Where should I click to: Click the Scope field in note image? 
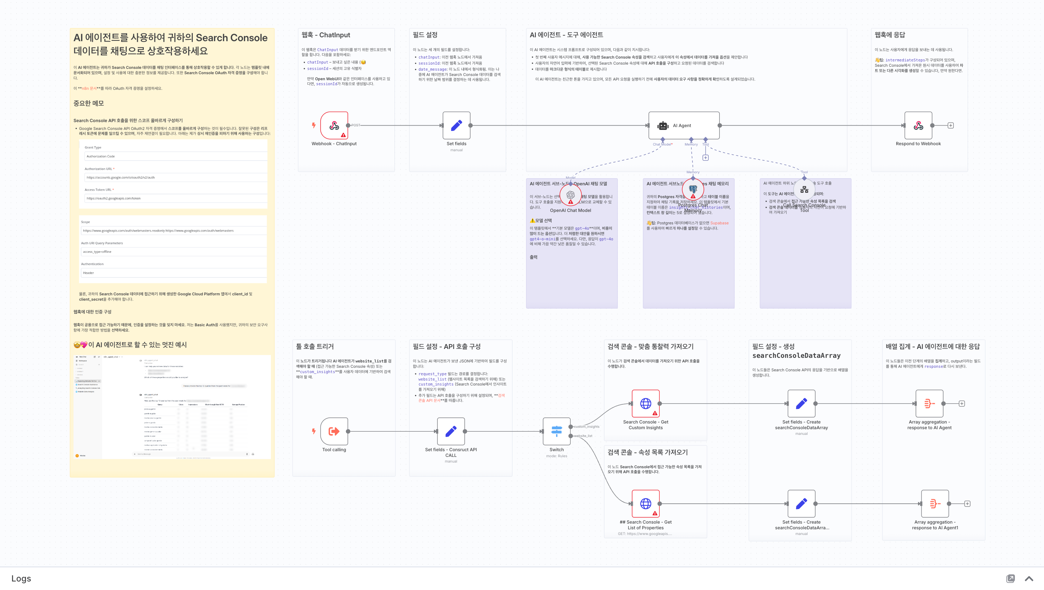pyautogui.click(x=174, y=231)
